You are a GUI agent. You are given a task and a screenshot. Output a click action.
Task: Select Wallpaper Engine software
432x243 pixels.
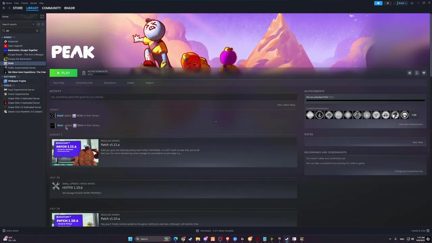tap(17, 81)
